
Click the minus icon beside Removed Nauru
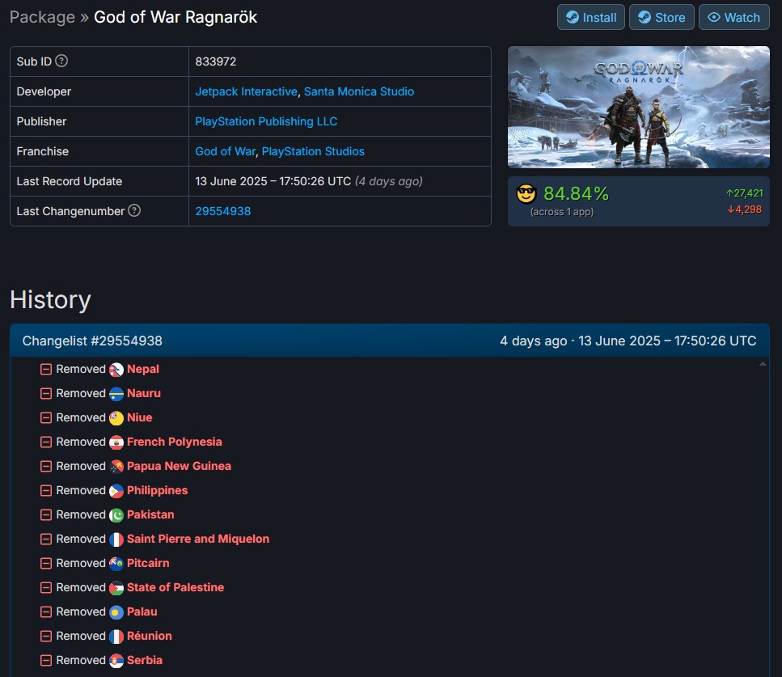pos(46,394)
